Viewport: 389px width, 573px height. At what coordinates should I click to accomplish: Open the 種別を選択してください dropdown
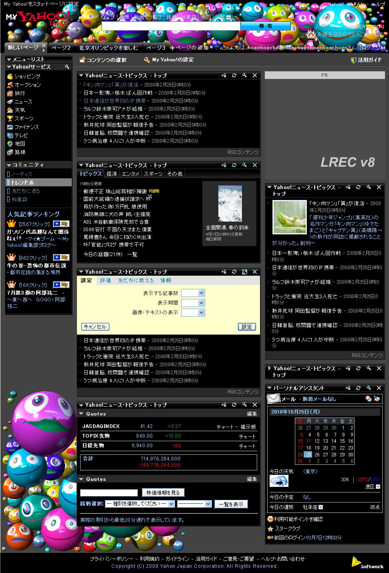(x=139, y=504)
